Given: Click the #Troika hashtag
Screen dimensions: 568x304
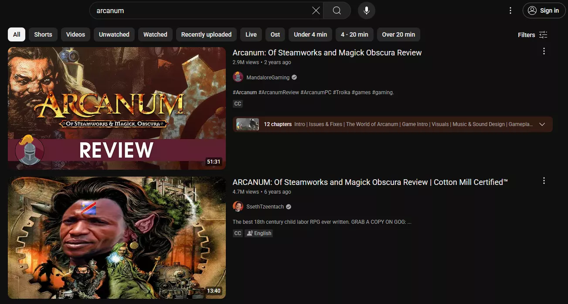Looking at the screenshot, I should [x=341, y=92].
